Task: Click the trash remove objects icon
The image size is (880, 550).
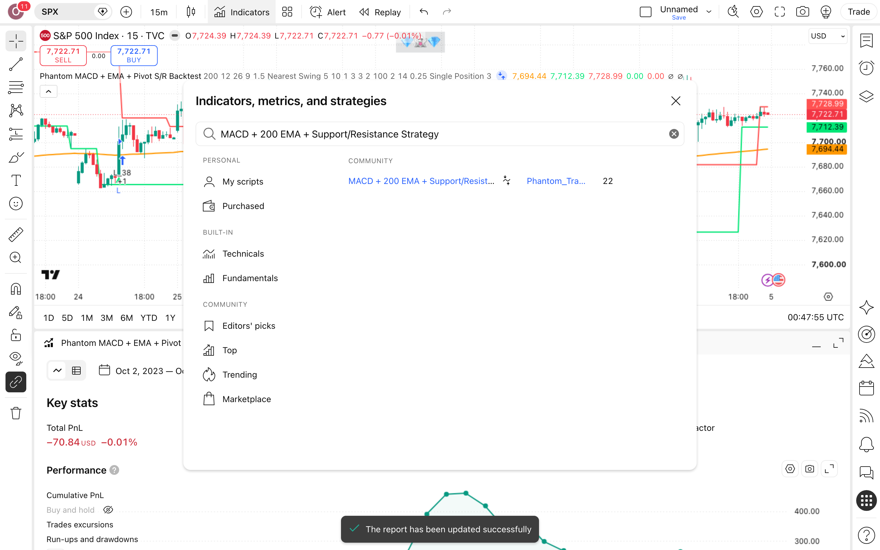Action: [x=16, y=413]
